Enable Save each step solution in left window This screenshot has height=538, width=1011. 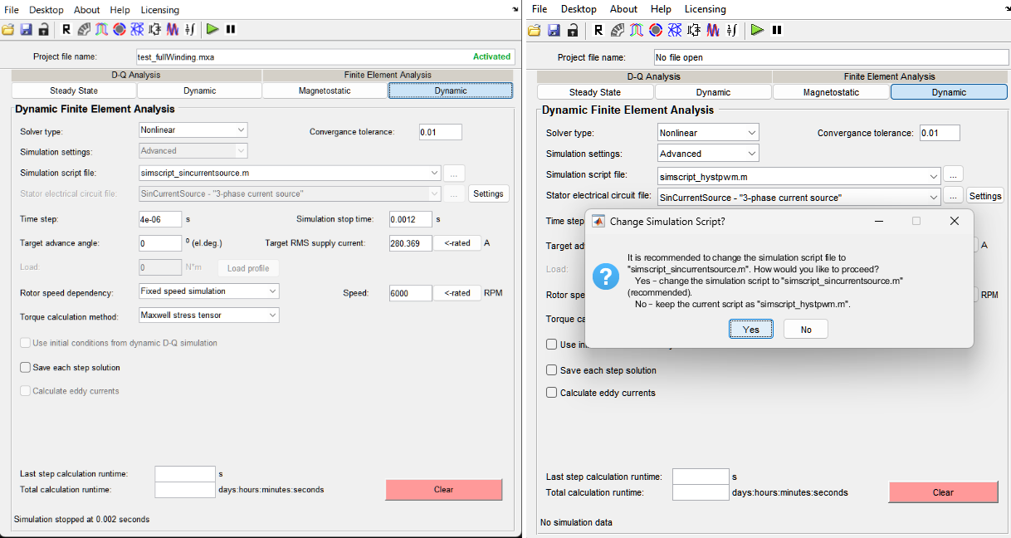(x=25, y=367)
